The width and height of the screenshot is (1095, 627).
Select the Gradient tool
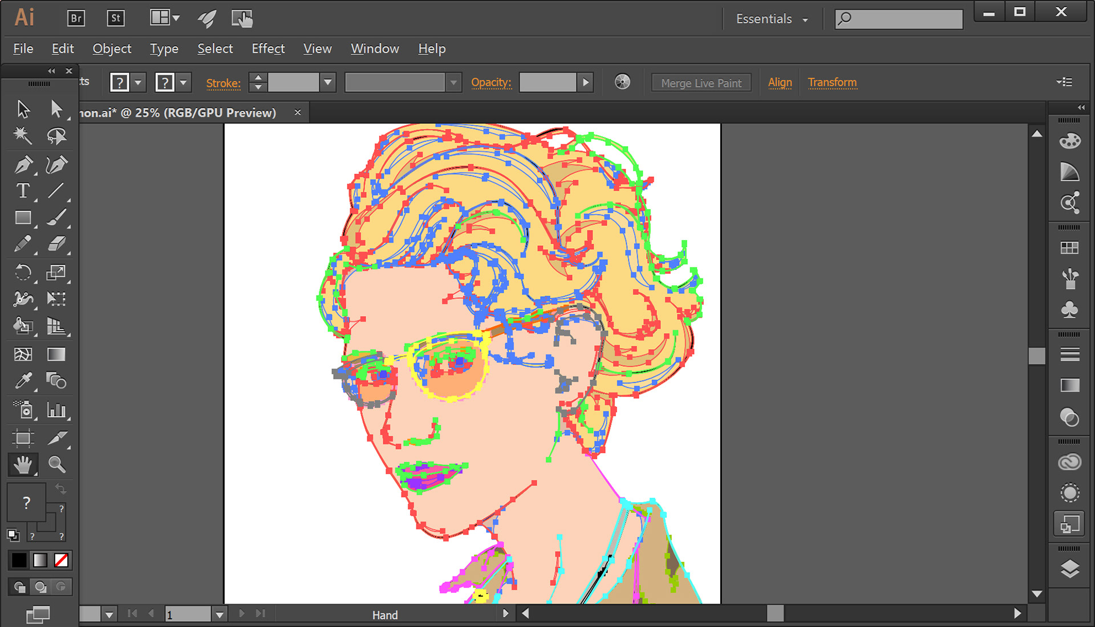[x=56, y=354]
